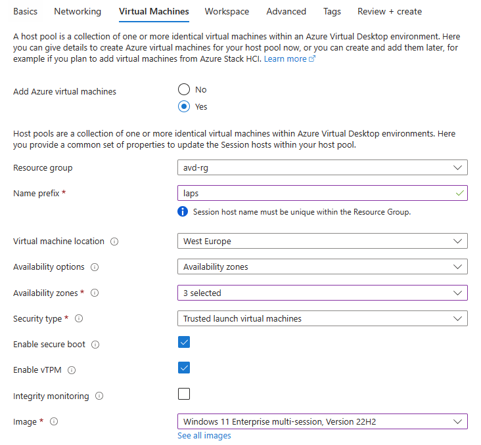Click See all images link

coord(204,436)
